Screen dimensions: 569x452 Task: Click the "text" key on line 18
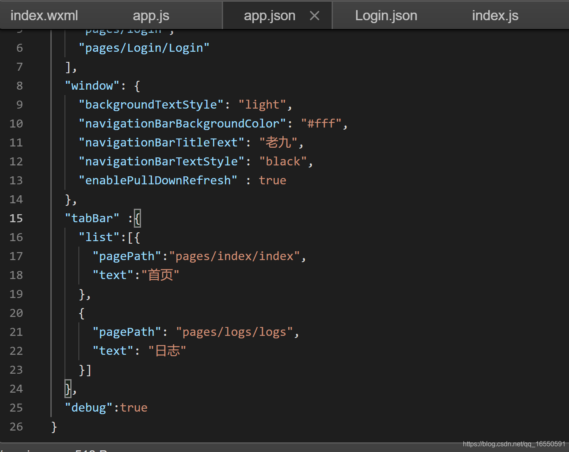coord(113,275)
